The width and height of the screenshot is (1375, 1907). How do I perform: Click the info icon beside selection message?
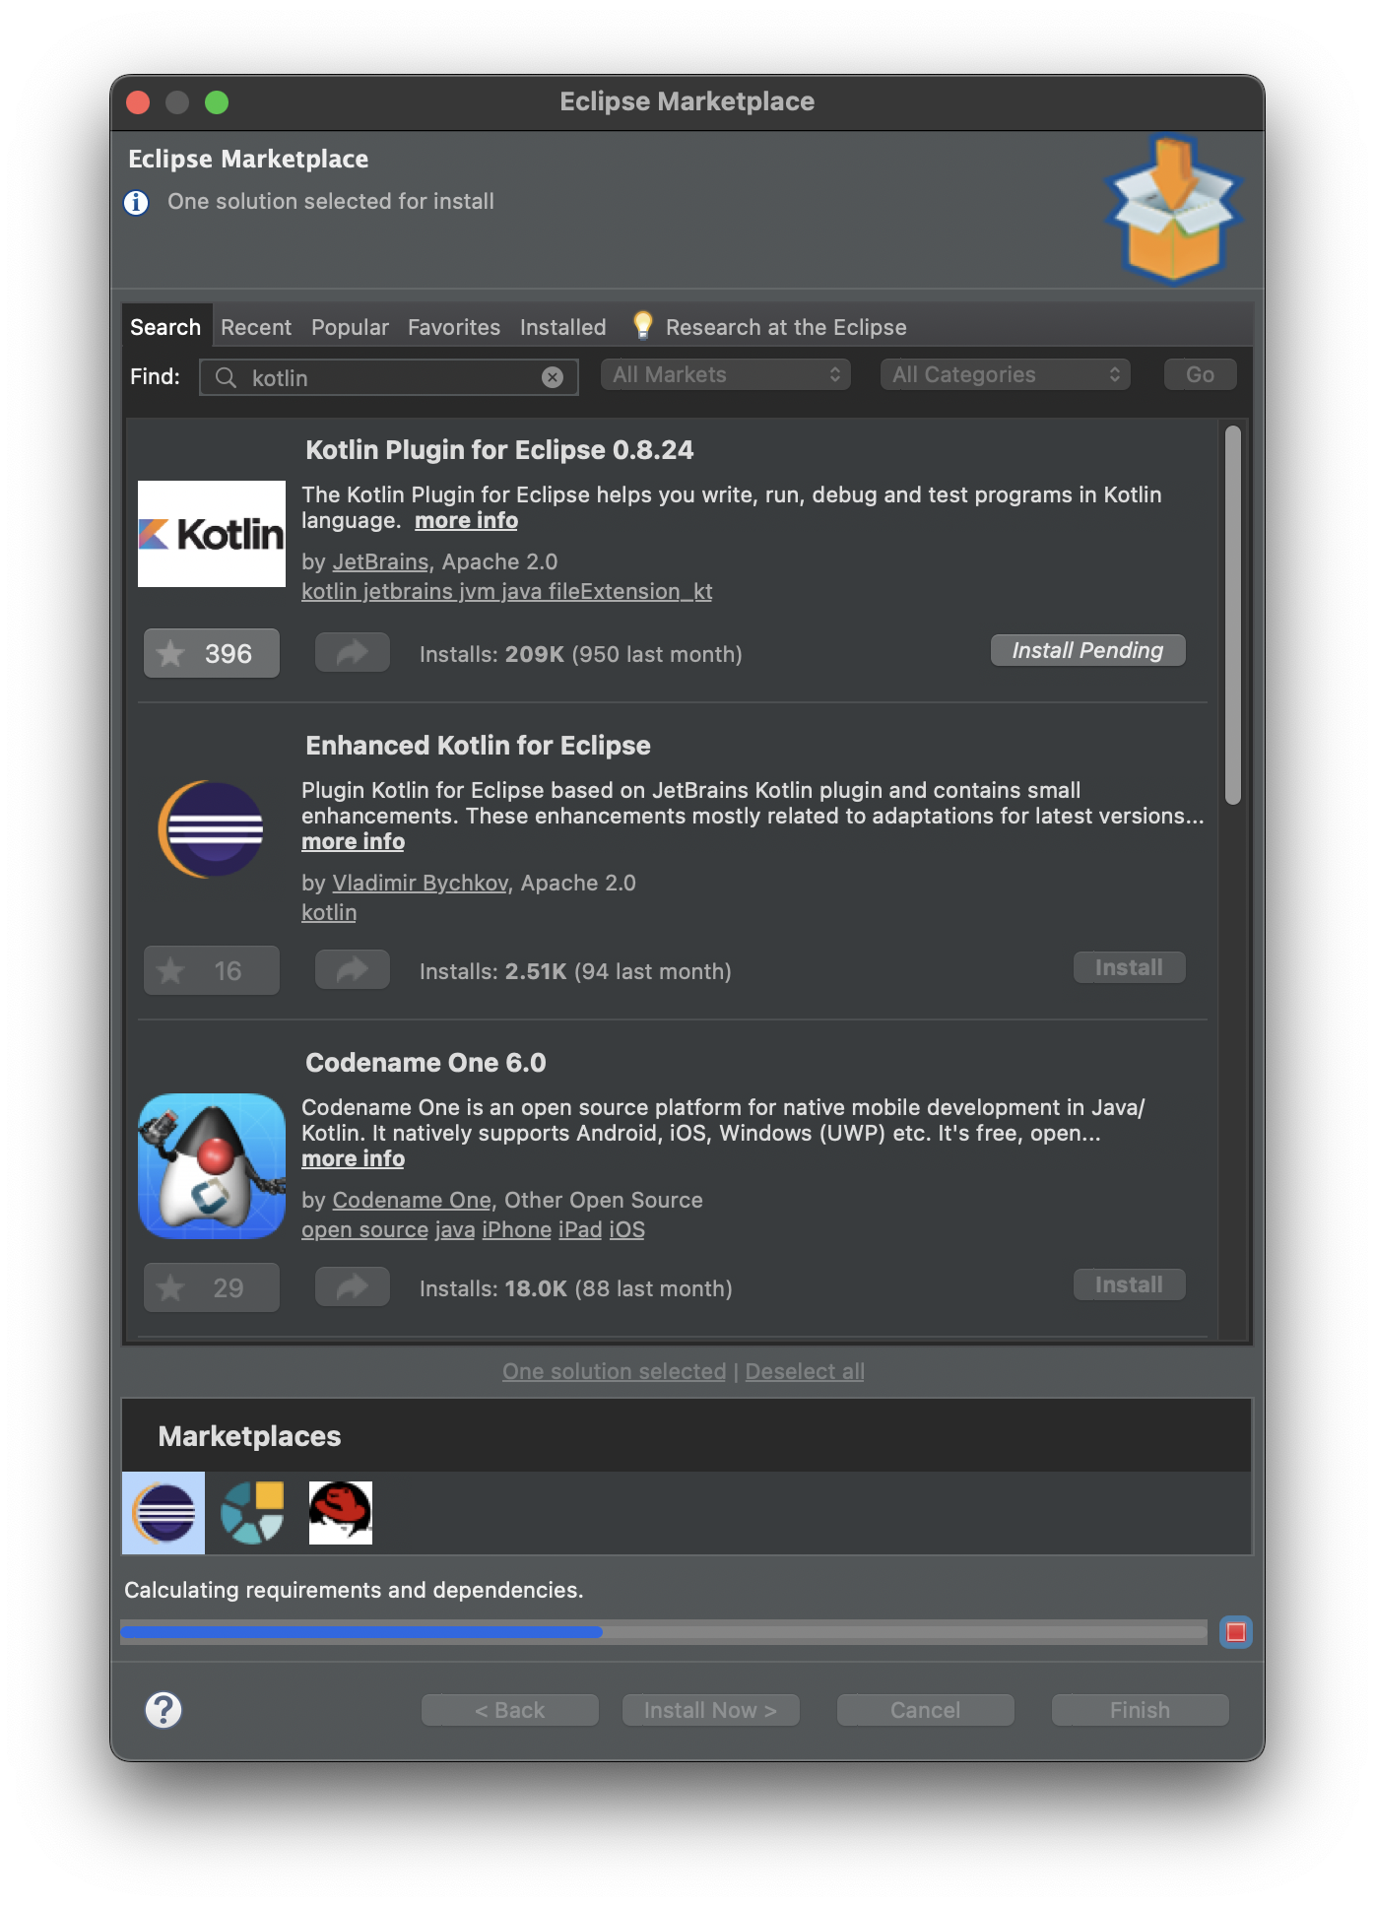click(x=136, y=202)
